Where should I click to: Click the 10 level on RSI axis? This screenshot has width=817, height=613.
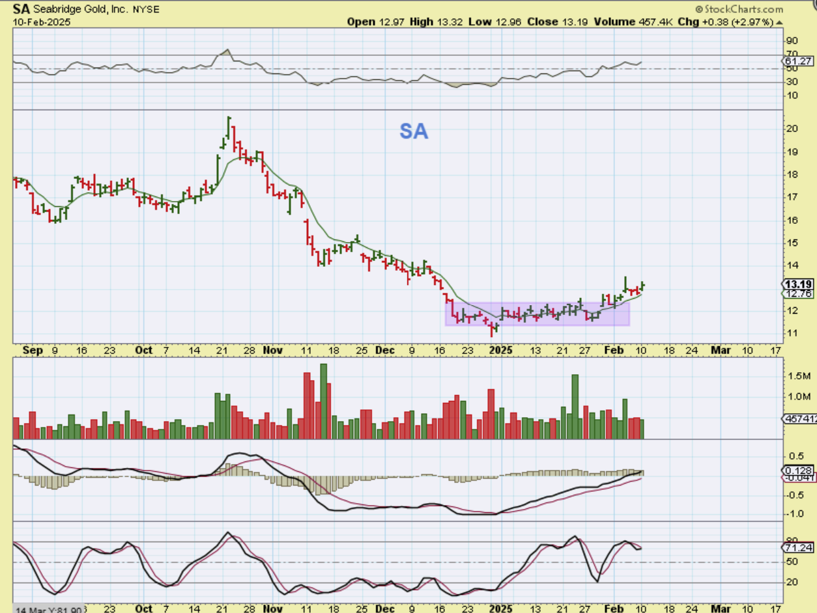click(x=792, y=95)
